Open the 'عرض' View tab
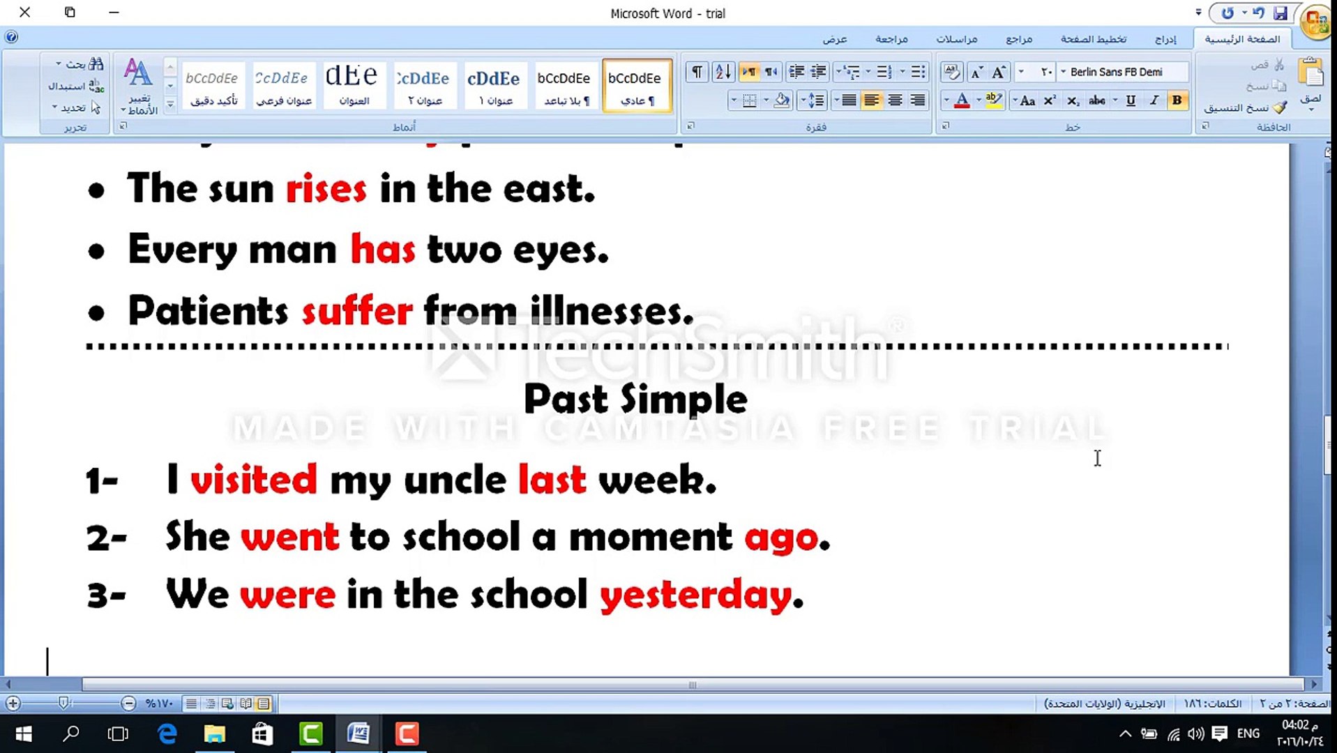Viewport: 1337px width, 753px height. (834, 39)
